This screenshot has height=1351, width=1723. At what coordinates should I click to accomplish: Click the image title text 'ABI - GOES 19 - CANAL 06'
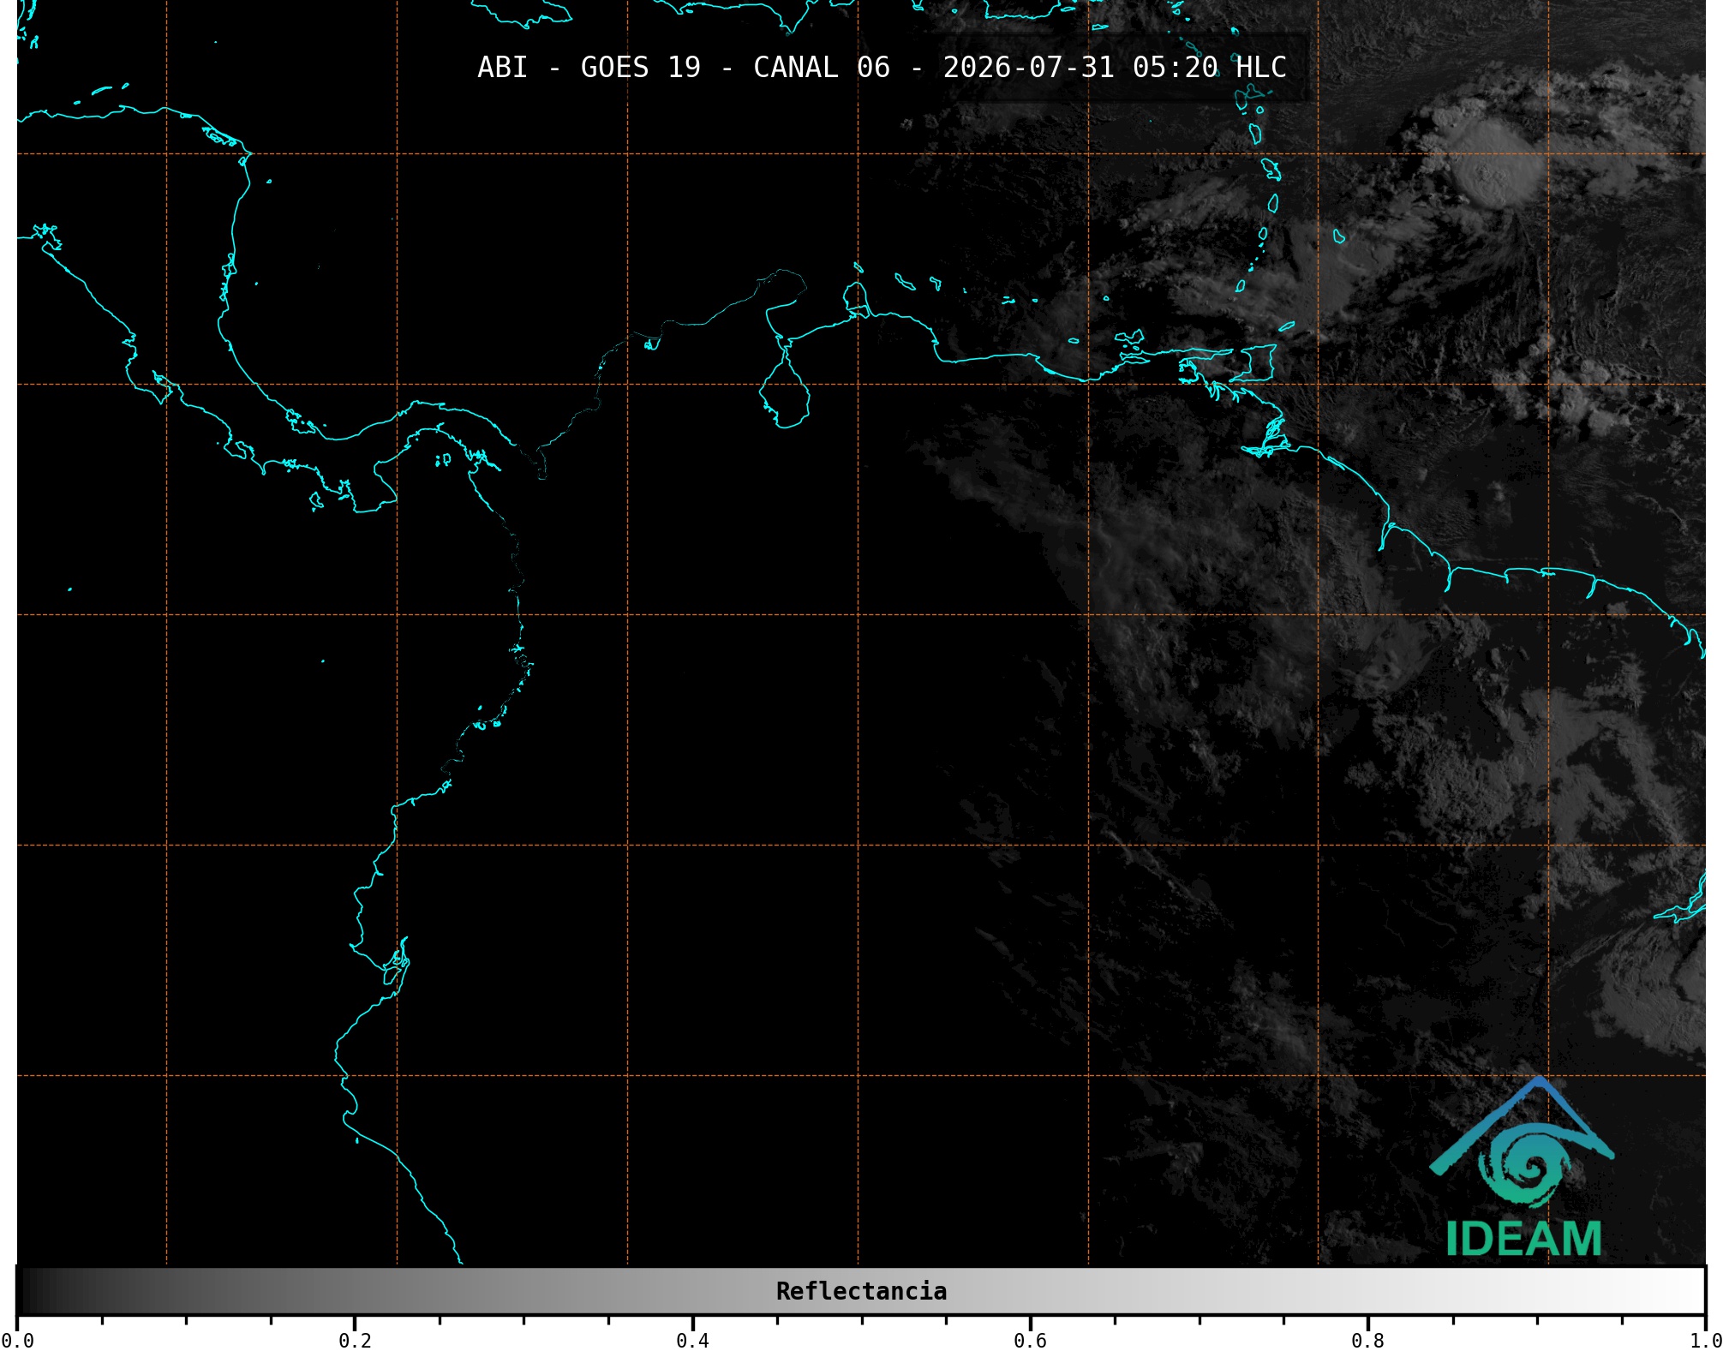point(684,68)
